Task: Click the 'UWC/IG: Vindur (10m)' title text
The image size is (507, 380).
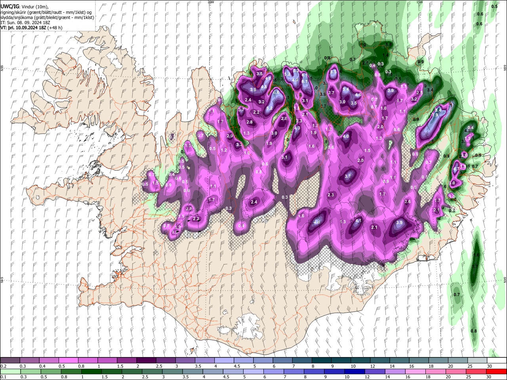Action: [x=25, y=6]
